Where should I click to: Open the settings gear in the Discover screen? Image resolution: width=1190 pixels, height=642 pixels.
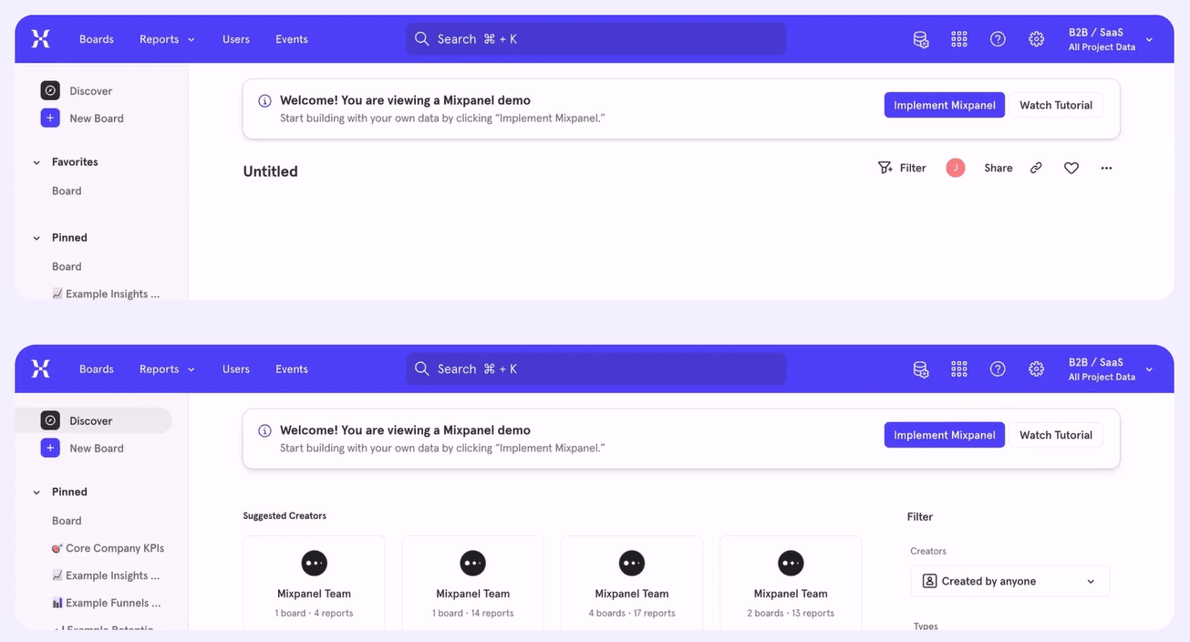coord(1036,369)
